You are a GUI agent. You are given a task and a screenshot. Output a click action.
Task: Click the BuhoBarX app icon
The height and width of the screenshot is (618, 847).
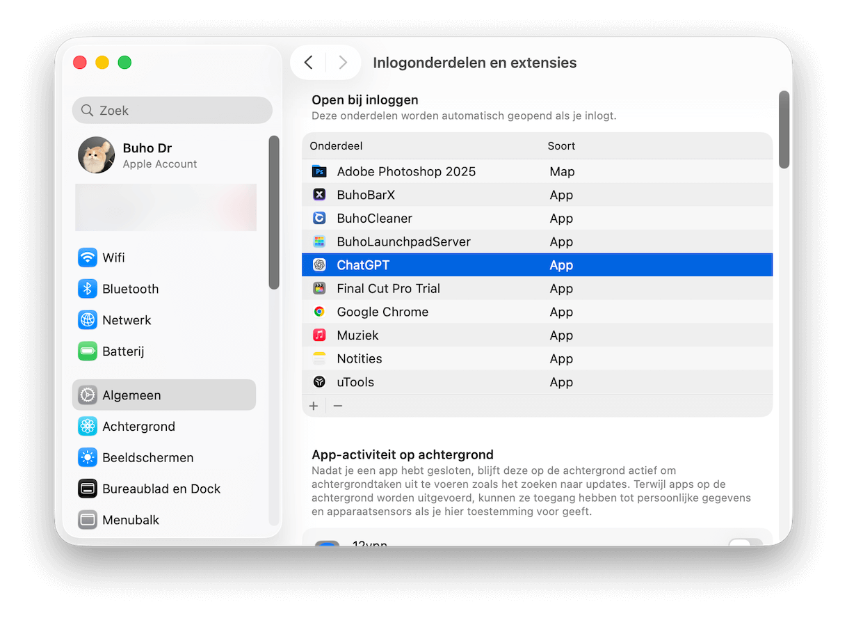(319, 195)
